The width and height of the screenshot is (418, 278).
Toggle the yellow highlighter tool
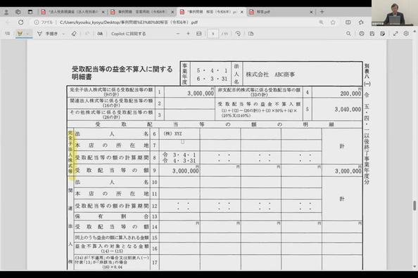pos(20,34)
